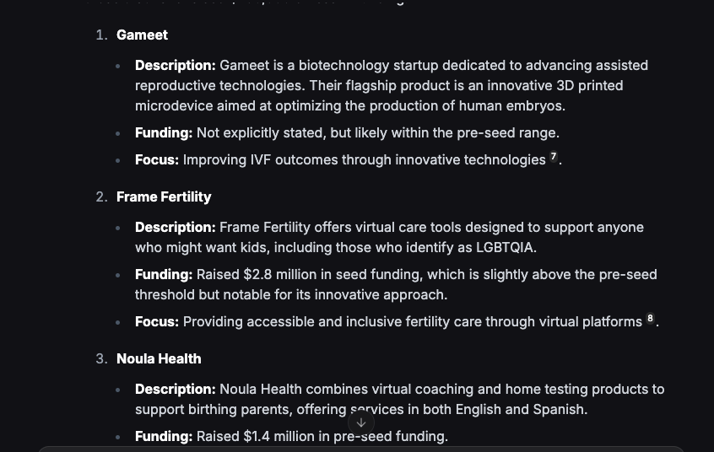Screen dimensions: 714x452
Task: Click the Focus label under Gameet
Action: (157, 159)
